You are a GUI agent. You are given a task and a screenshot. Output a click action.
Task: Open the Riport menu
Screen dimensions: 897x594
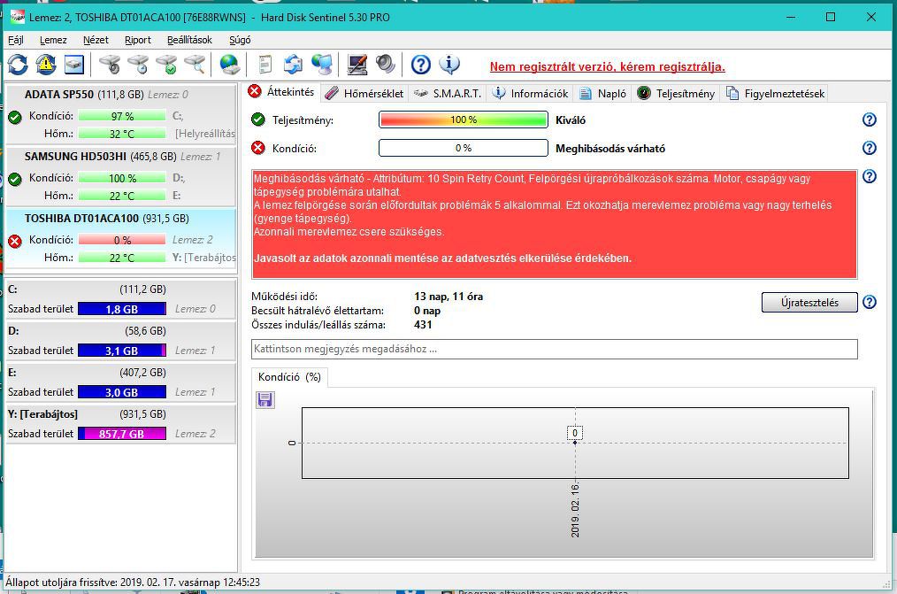click(x=138, y=40)
